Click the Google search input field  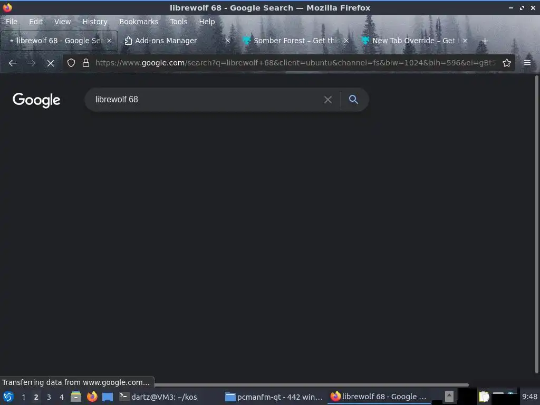[x=207, y=100]
